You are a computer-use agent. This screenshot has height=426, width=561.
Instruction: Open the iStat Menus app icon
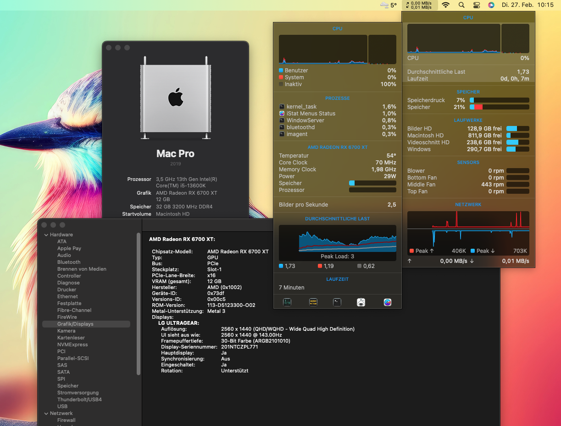[388, 302]
